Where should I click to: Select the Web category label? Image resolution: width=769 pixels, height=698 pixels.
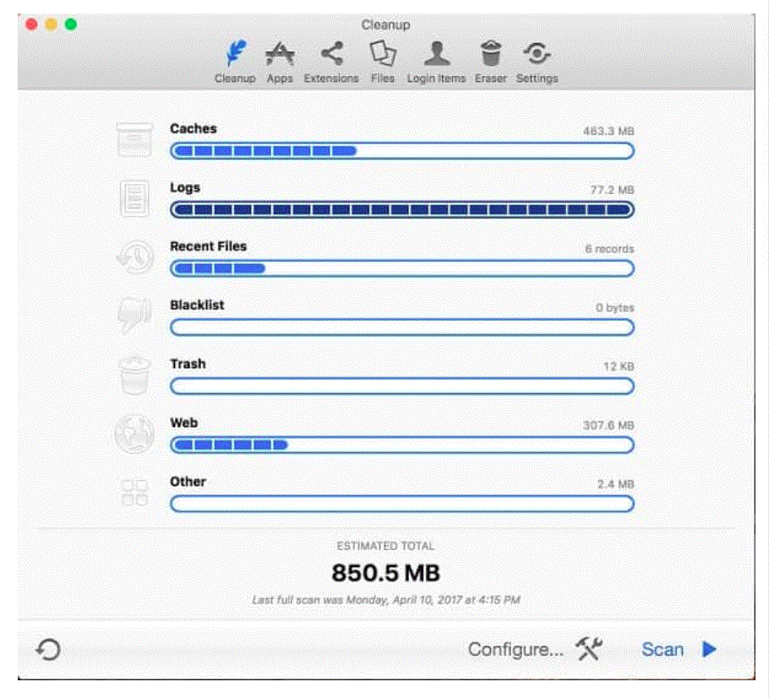[x=184, y=423]
